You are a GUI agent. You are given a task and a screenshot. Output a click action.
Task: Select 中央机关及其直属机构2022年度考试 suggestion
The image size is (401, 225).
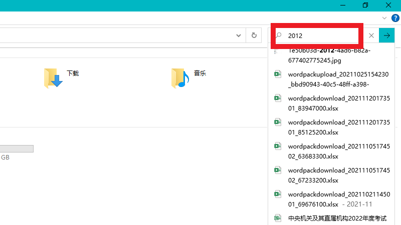[x=333, y=218]
